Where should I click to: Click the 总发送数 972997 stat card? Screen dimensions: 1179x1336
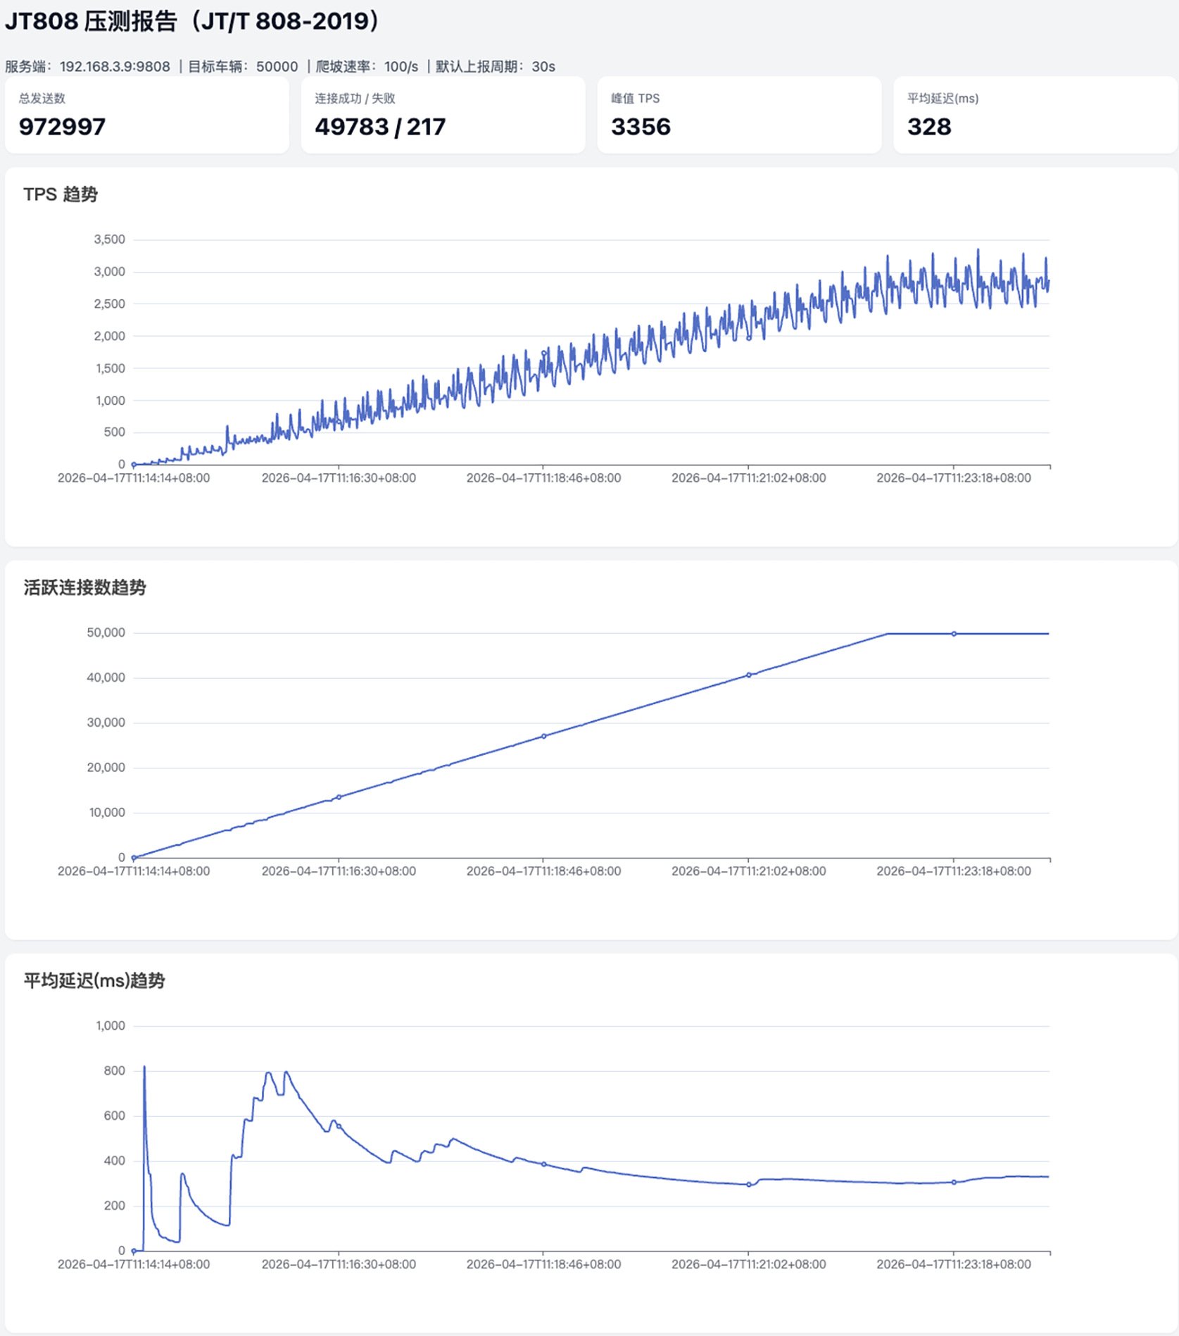(146, 115)
